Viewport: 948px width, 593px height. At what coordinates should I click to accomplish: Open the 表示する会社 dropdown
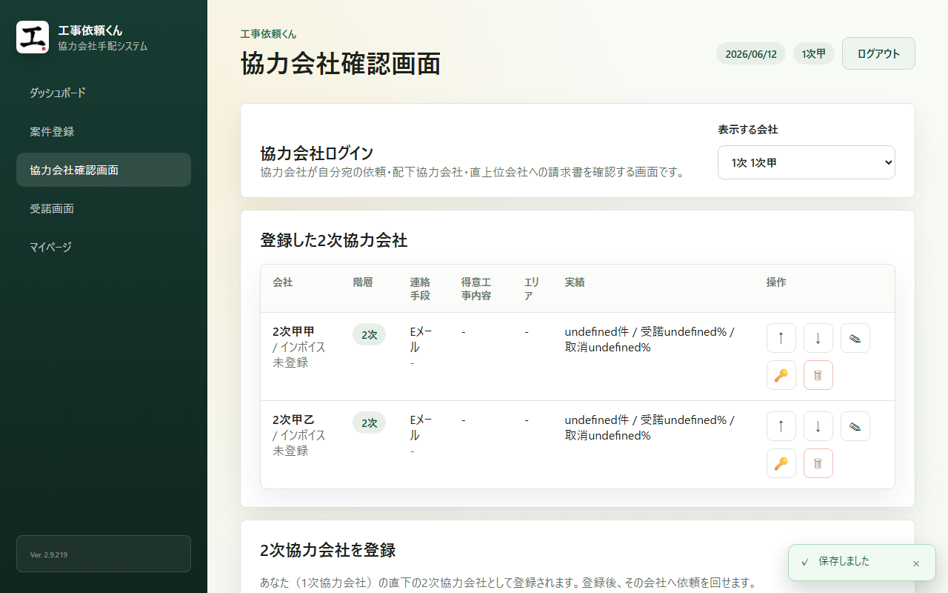[x=807, y=162]
